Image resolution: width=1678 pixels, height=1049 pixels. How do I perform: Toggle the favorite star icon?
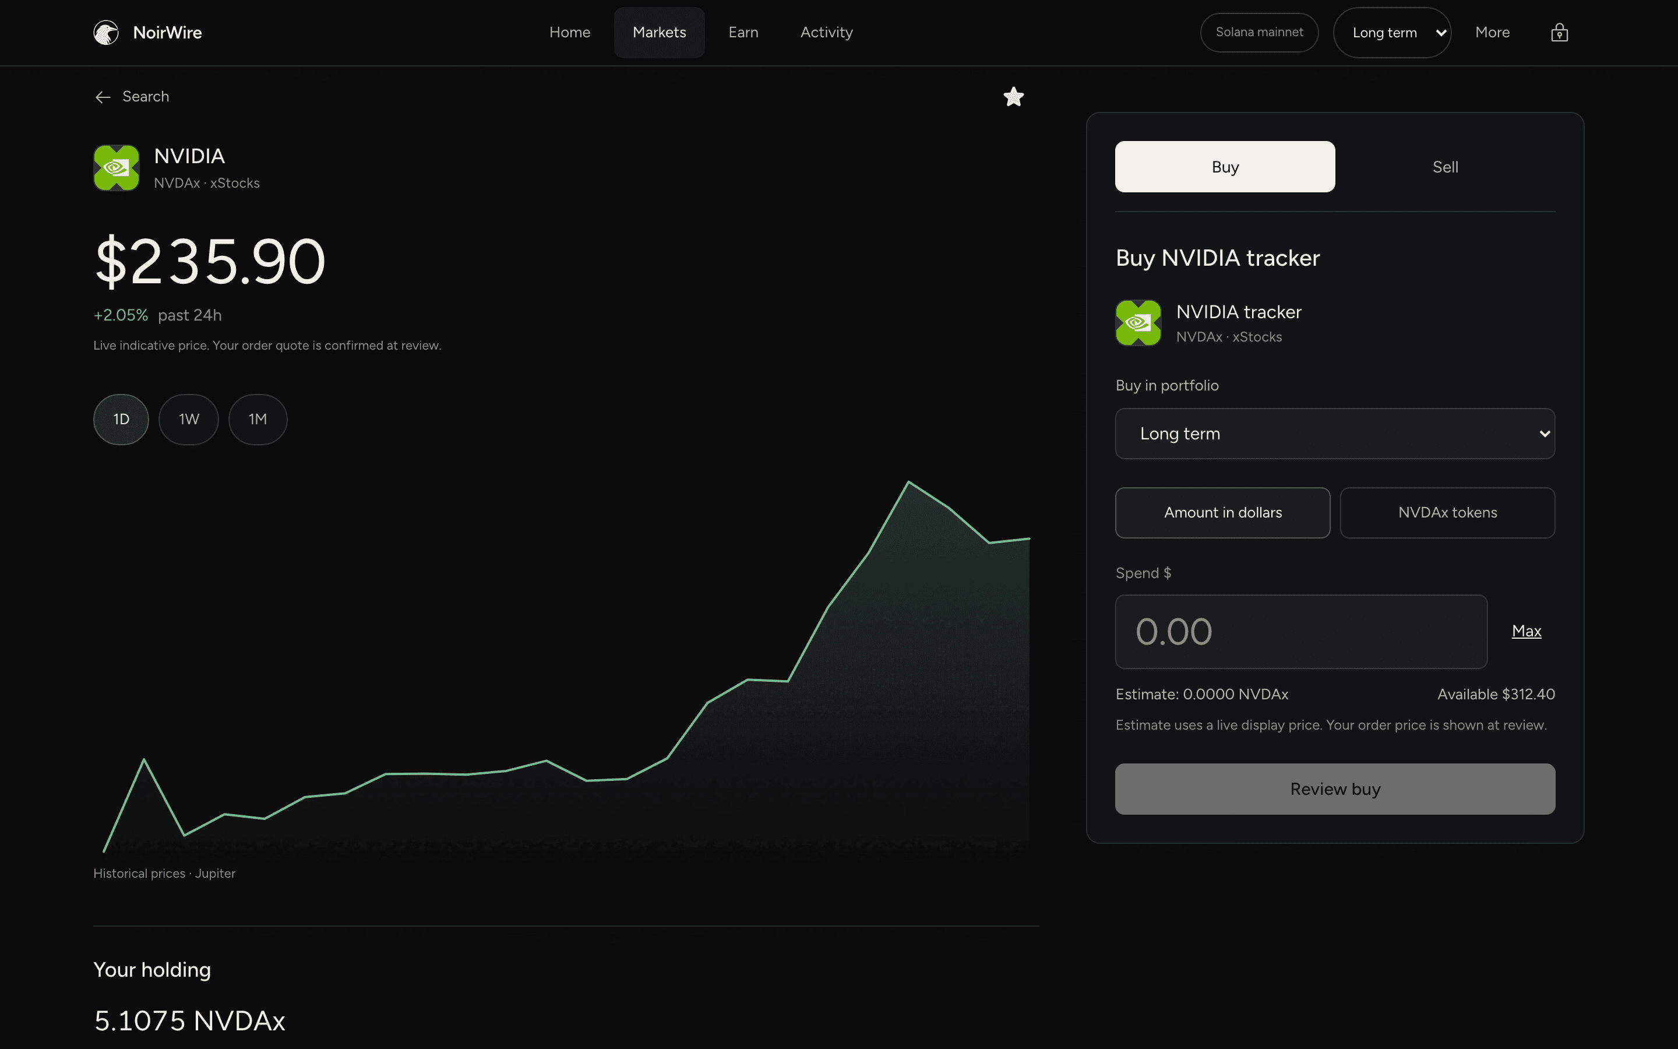pyautogui.click(x=1013, y=96)
